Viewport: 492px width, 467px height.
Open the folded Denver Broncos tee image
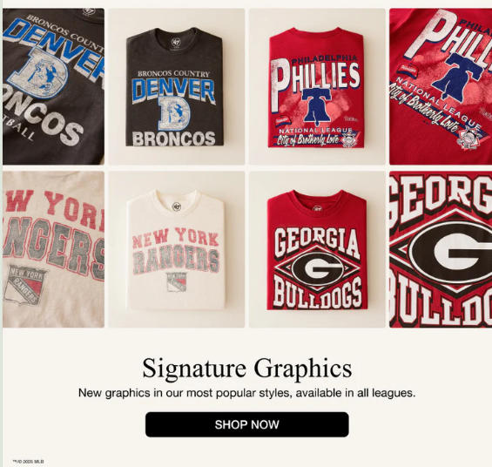point(177,86)
